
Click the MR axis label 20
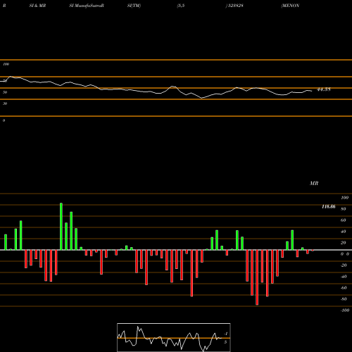[344, 243]
